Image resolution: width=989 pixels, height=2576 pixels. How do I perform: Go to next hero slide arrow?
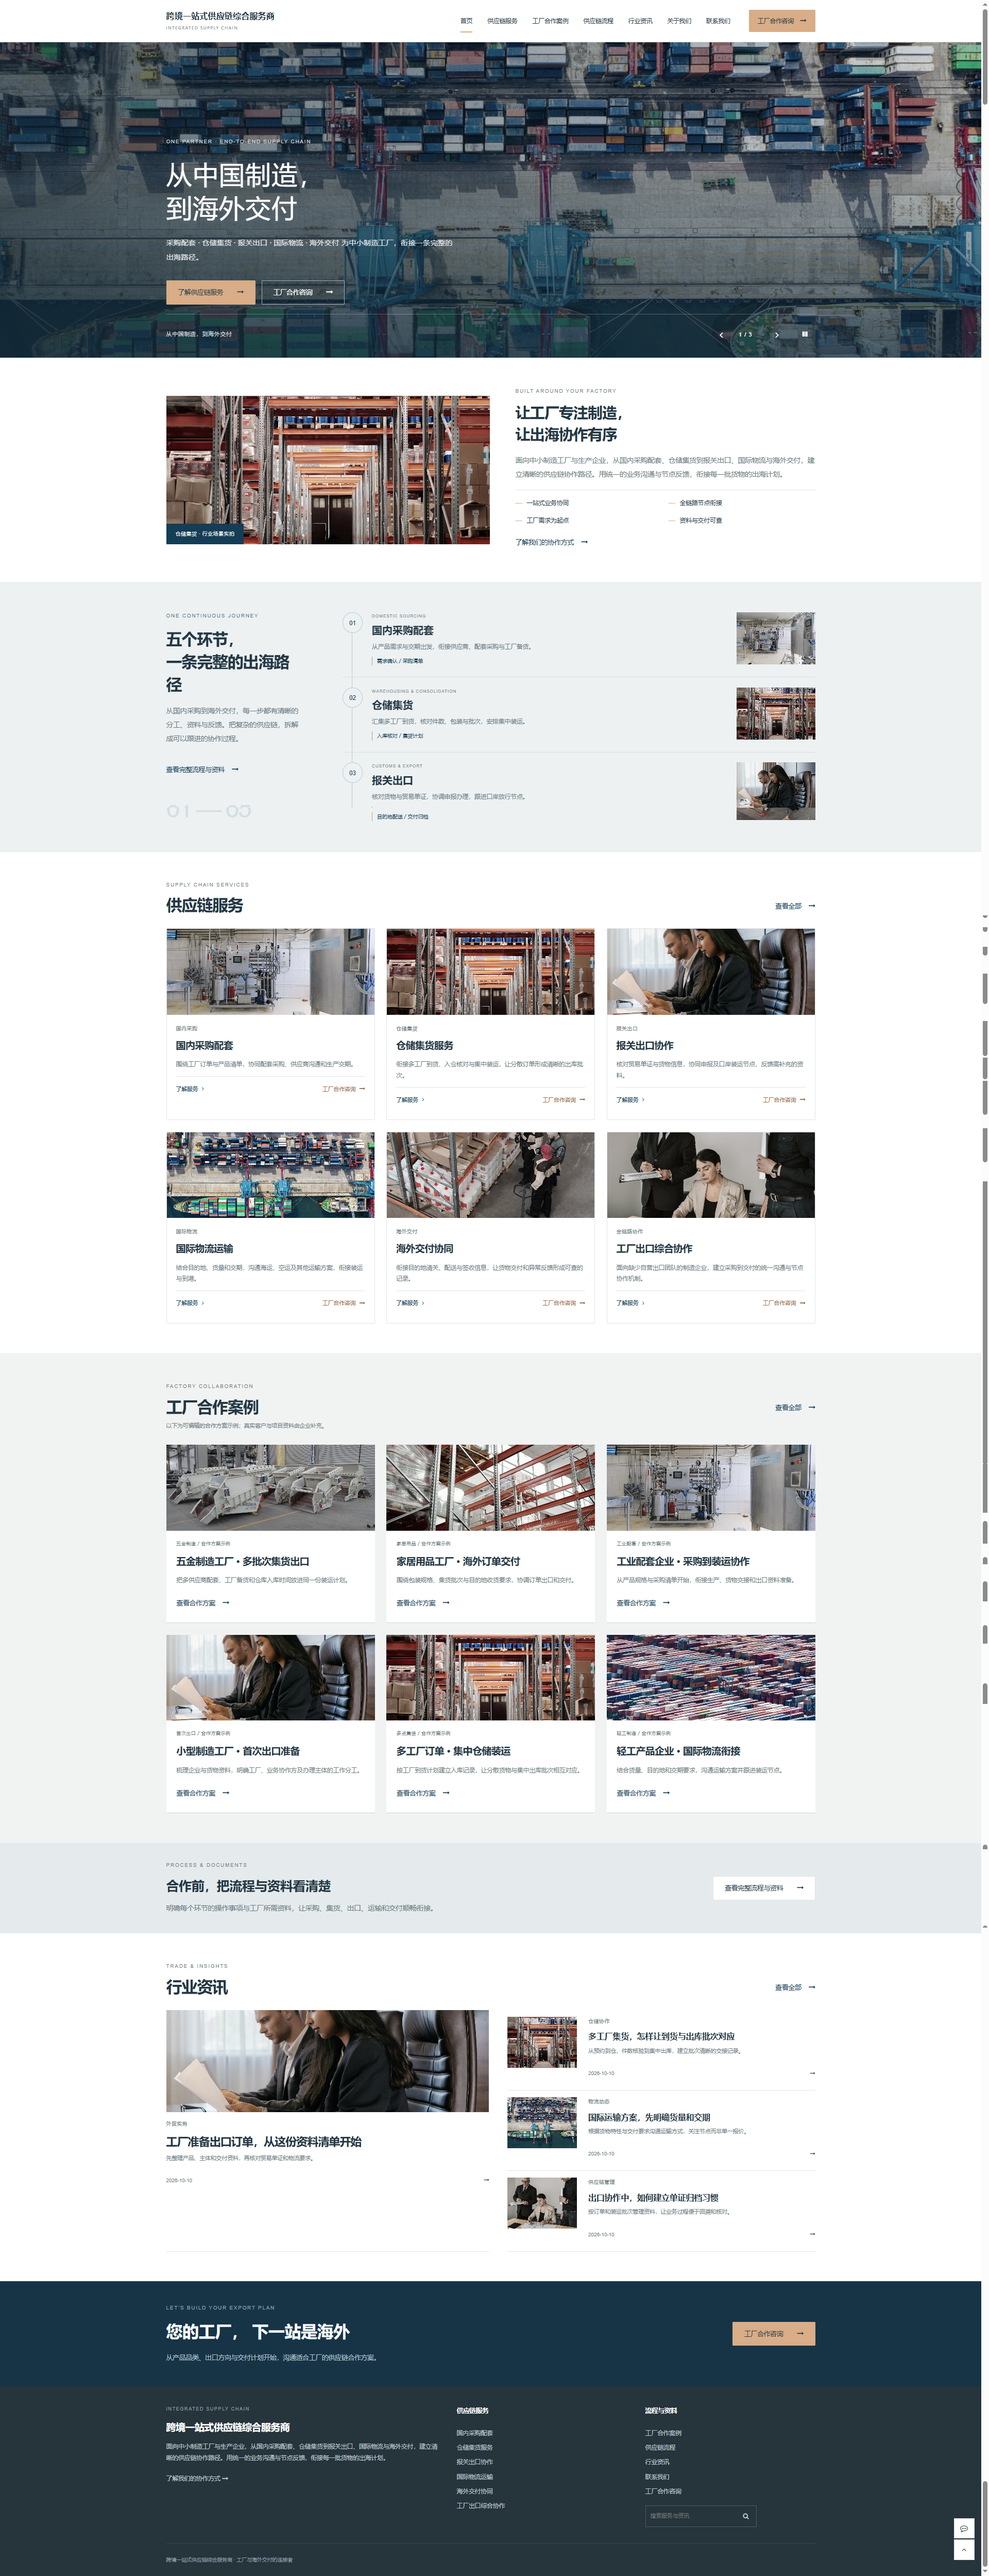pyautogui.click(x=776, y=335)
